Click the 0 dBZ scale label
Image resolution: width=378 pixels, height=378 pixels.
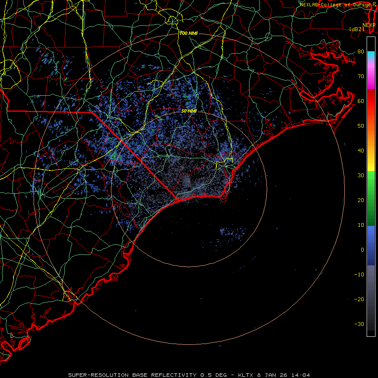(362, 250)
